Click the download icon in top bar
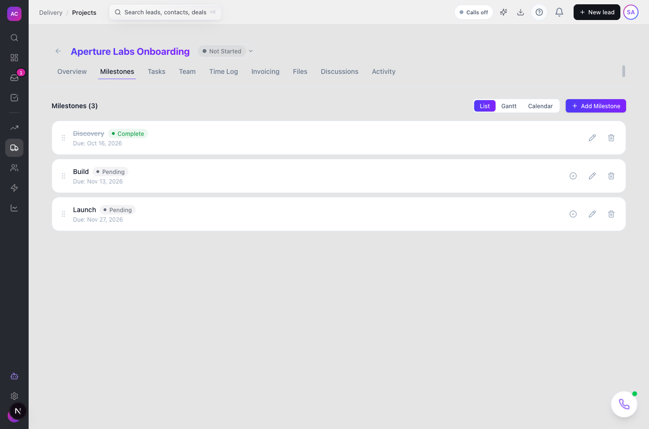 (521, 12)
